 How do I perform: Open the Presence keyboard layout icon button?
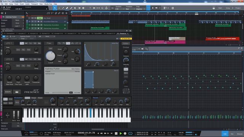click(x=17, y=92)
